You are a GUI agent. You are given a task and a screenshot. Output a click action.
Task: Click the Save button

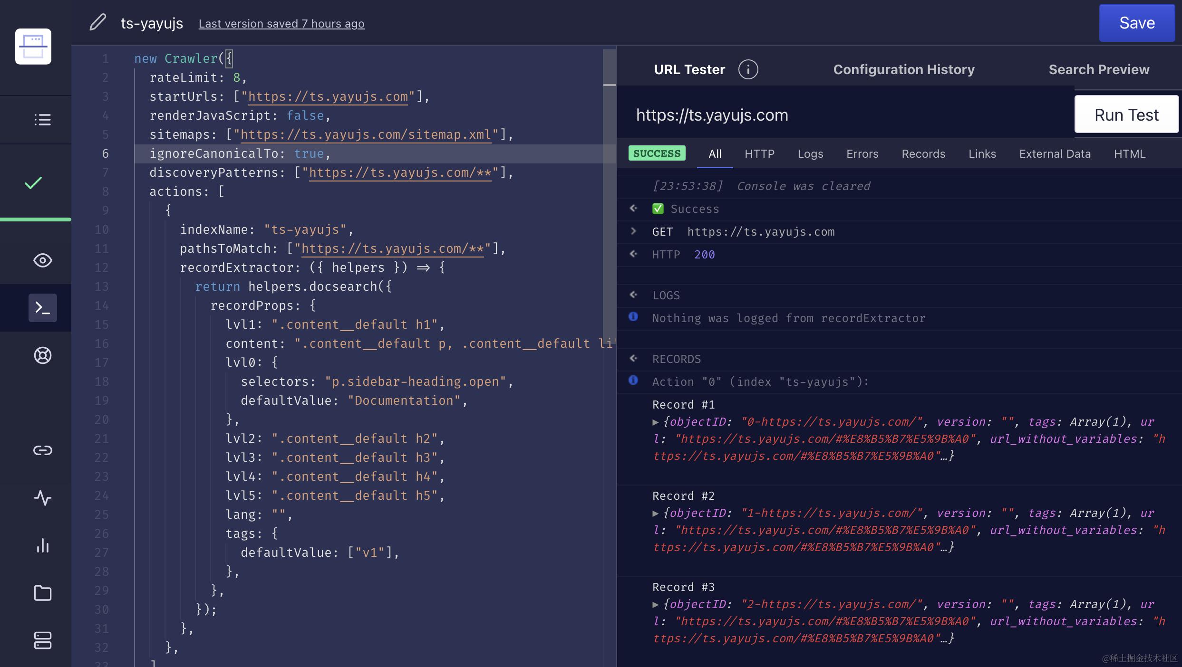click(x=1137, y=23)
